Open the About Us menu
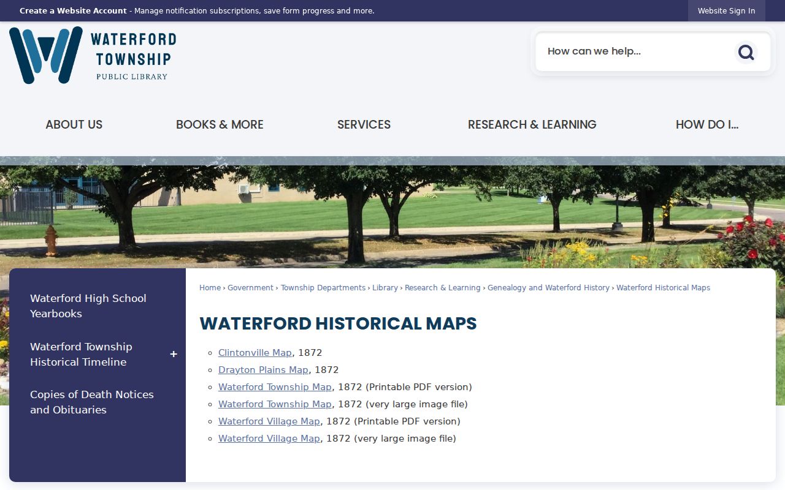785x490 pixels. point(74,124)
